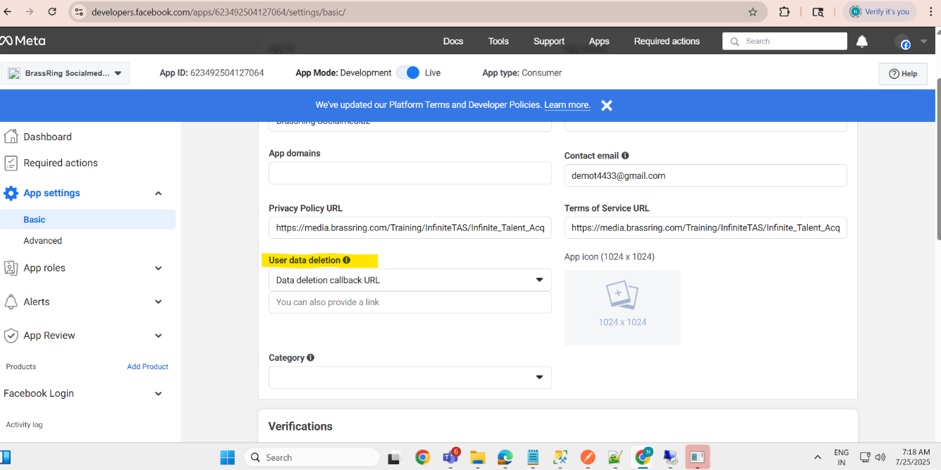Image resolution: width=941 pixels, height=470 pixels.
Task: Open the BrassRing Socialmed app selector
Action: tap(66, 73)
